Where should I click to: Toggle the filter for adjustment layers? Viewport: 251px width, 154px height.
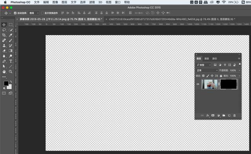click(x=220, y=65)
